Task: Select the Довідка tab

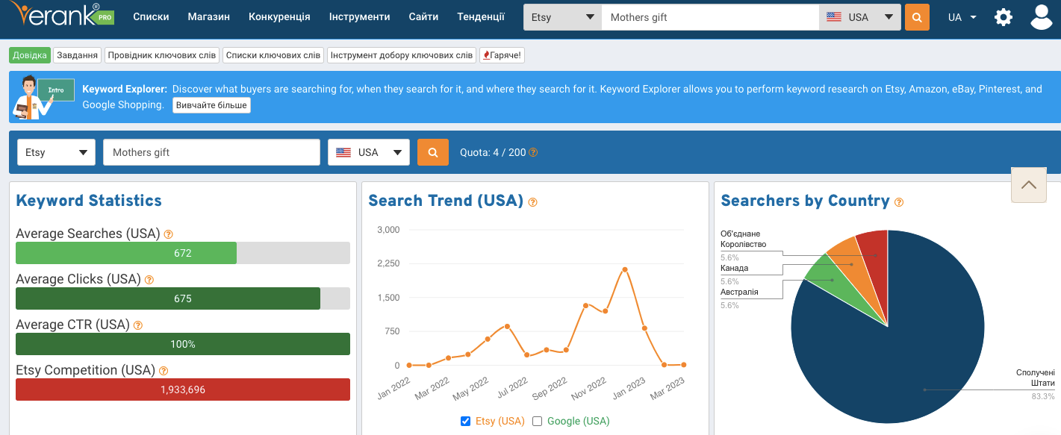Action: [x=30, y=55]
